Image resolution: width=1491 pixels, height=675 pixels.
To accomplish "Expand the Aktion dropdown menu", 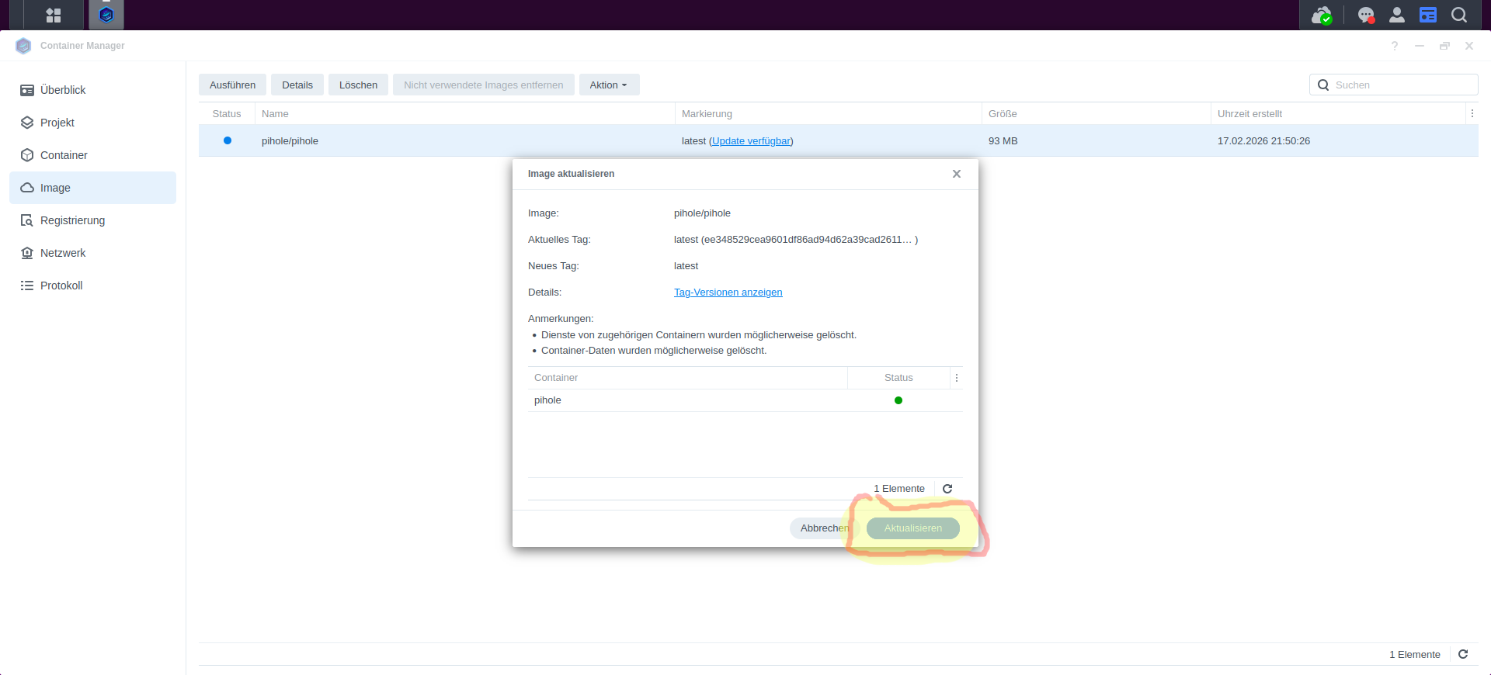I will click(609, 85).
